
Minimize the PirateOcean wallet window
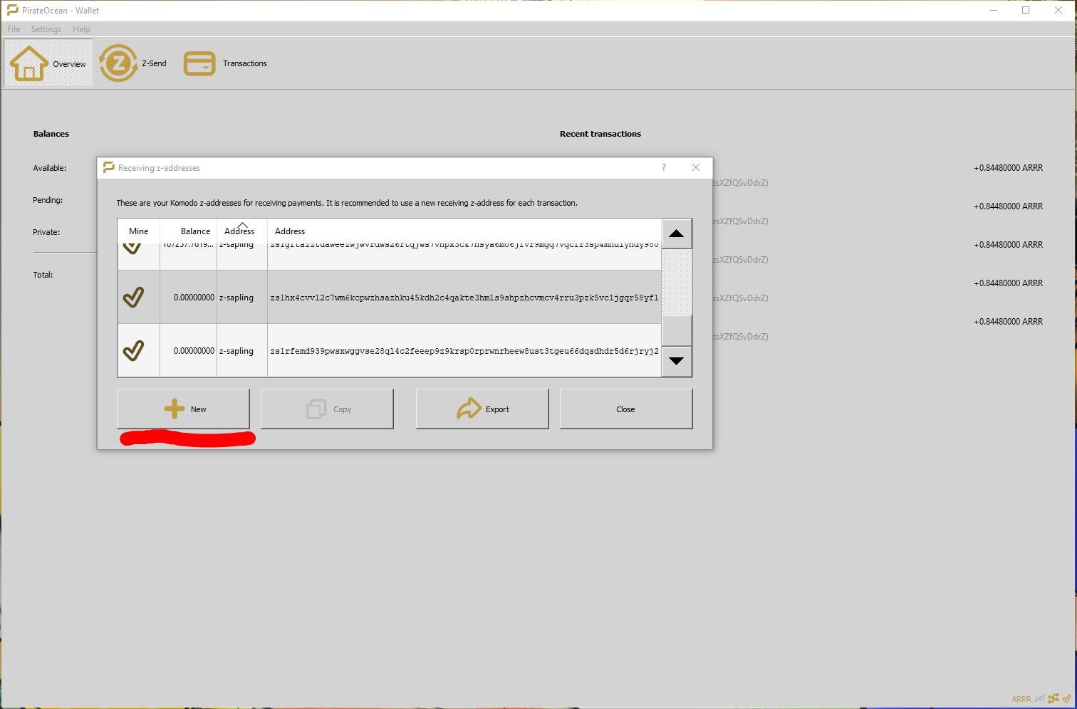994,10
